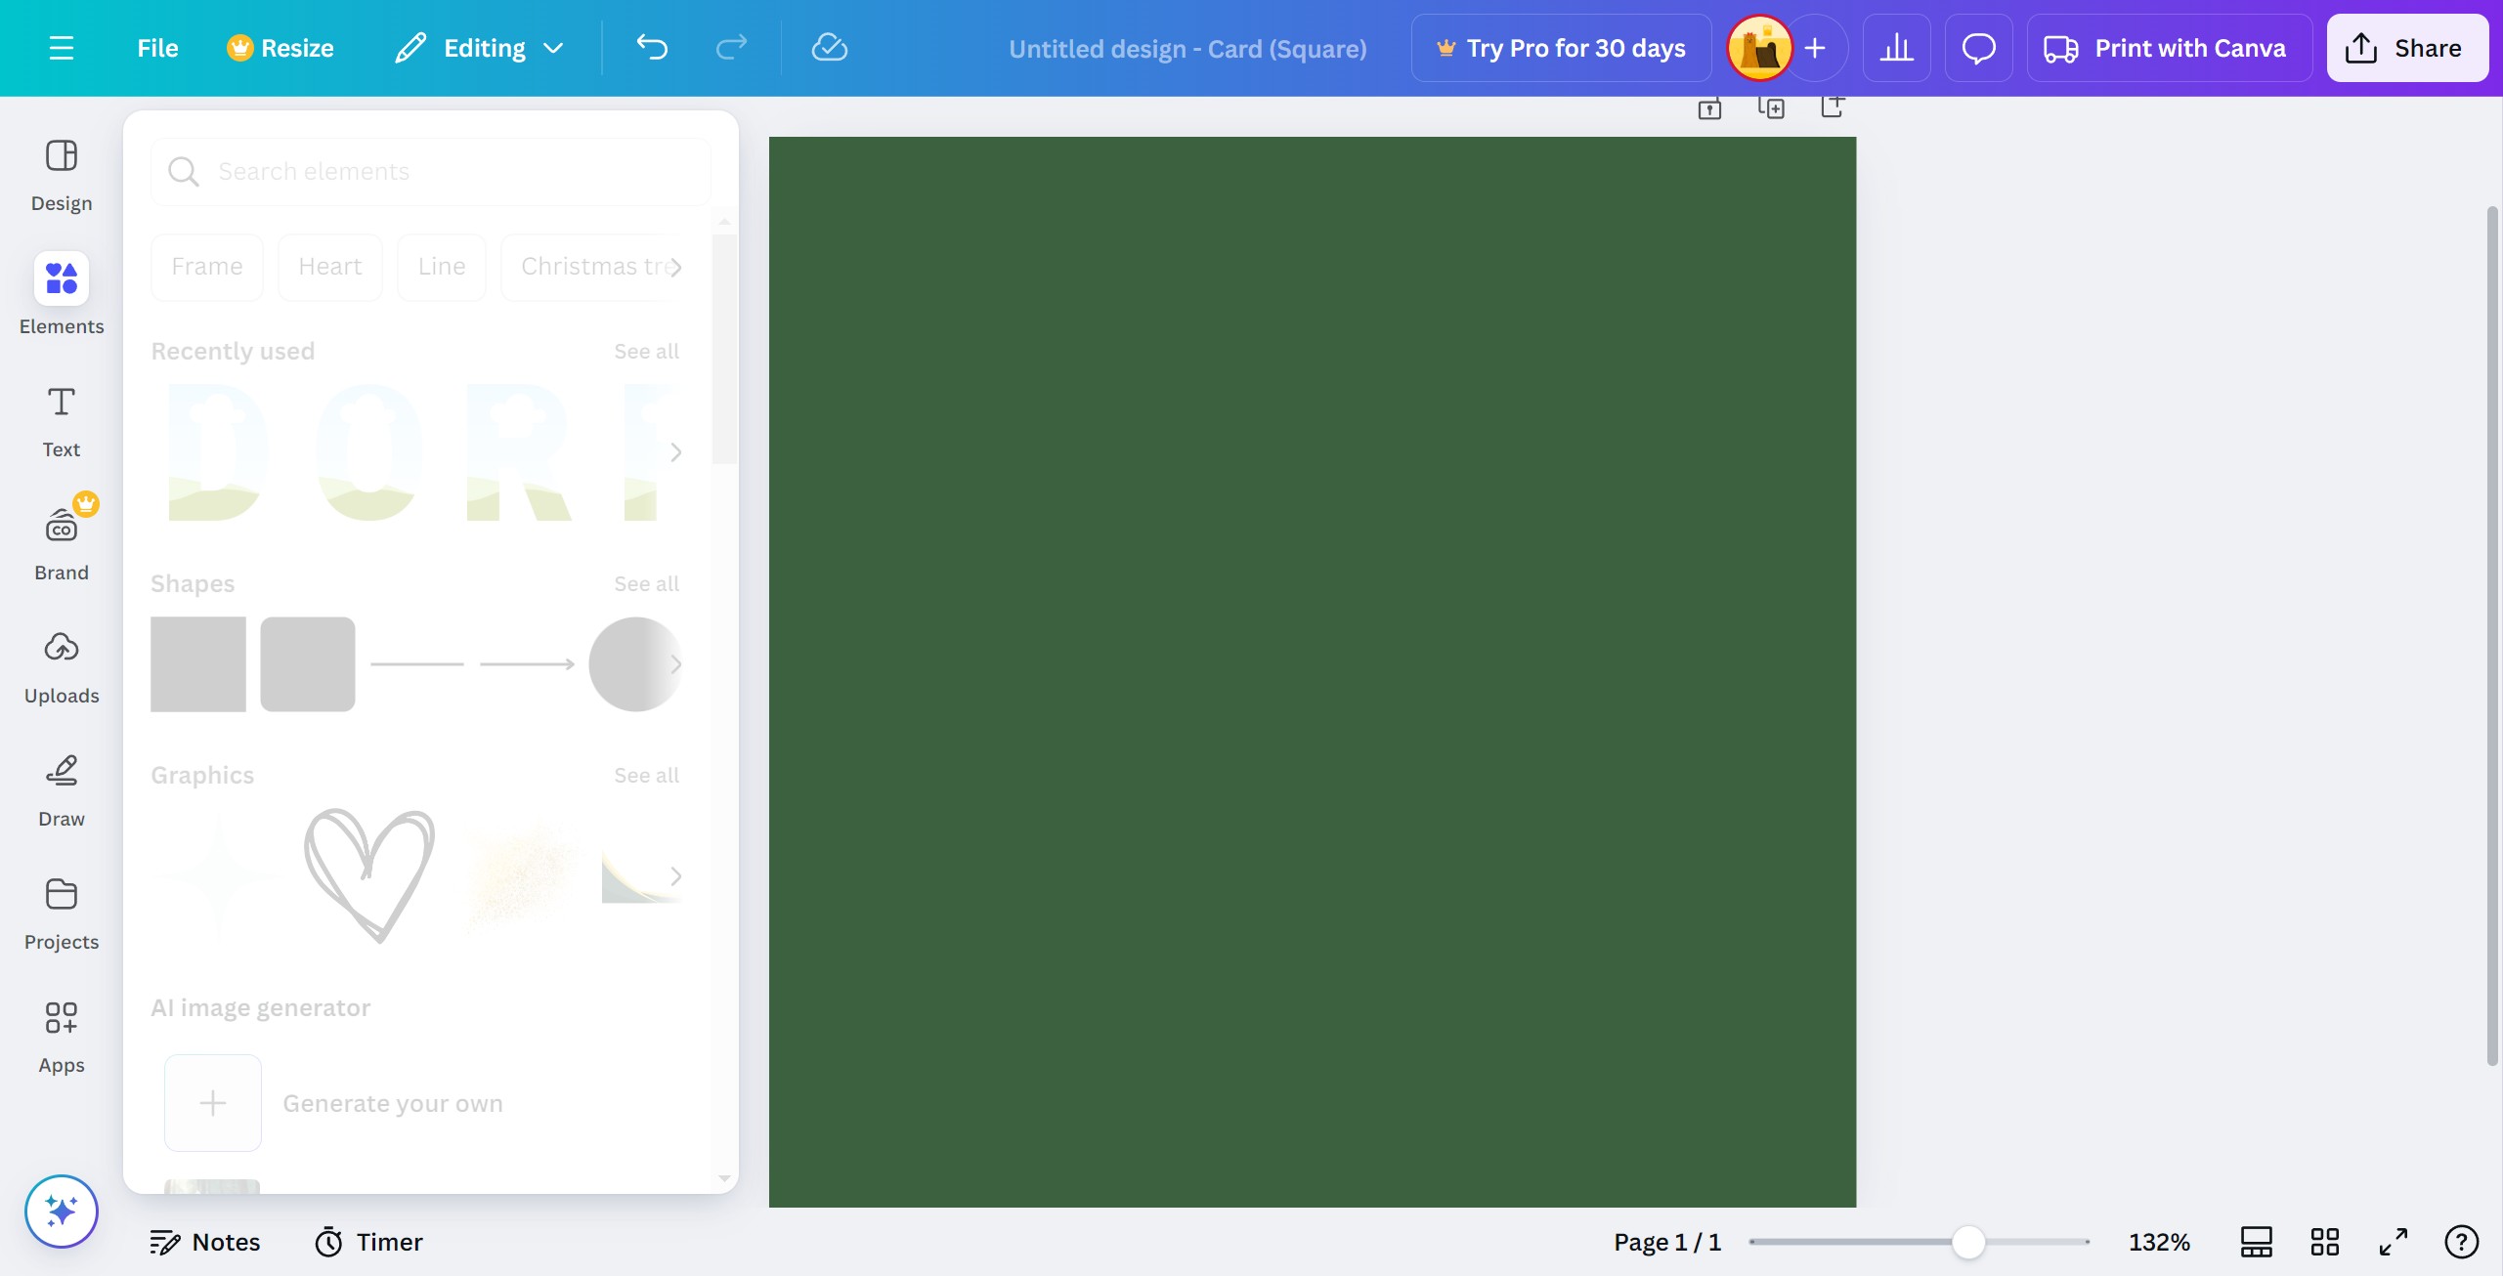Click Try Pro for 30 days
This screenshot has height=1276, width=2503.
tap(1561, 48)
